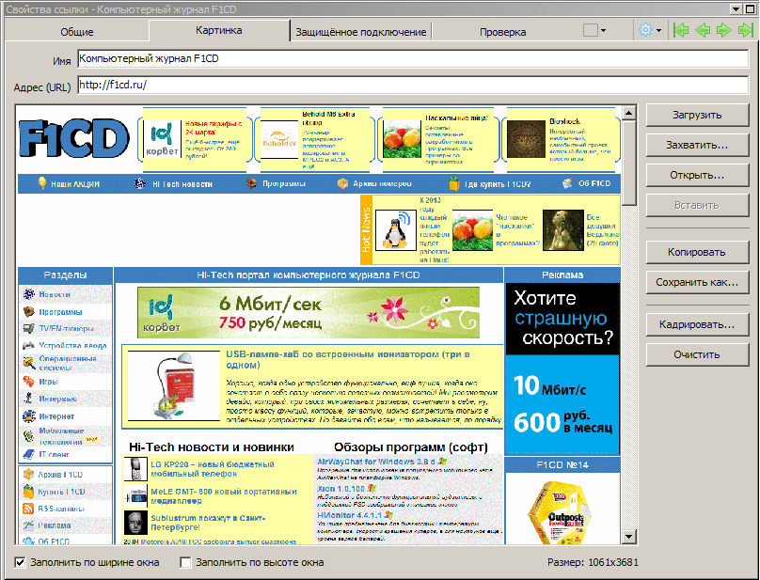Jump to the first link with the green arrow
The width and height of the screenshot is (760, 580).
[x=681, y=30]
